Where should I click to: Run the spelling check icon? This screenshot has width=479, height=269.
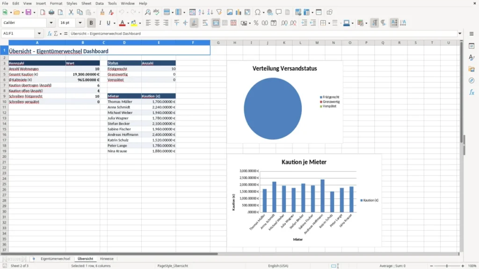(x=156, y=12)
